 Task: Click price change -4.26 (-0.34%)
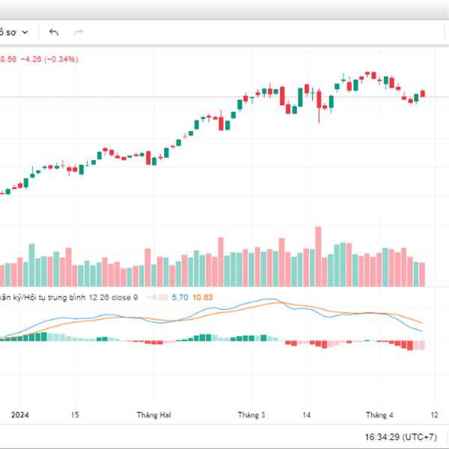49,59
